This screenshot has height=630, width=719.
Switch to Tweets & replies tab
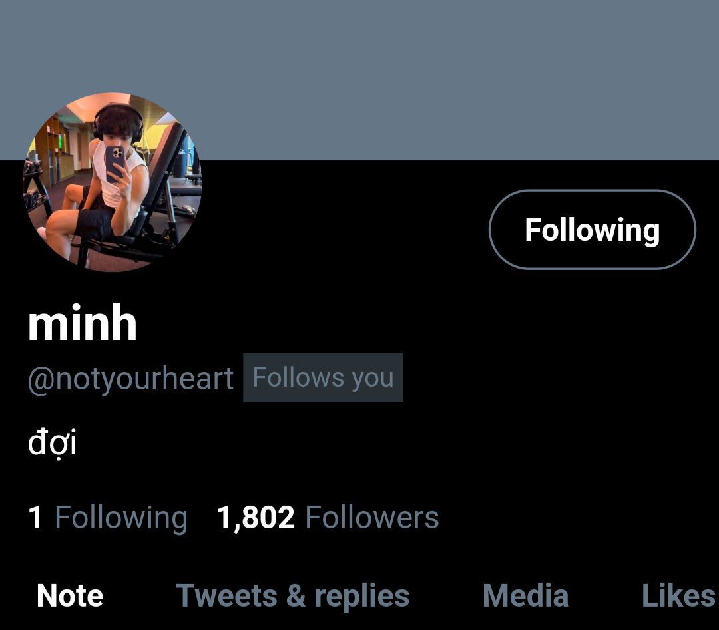pyautogui.click(x=292, y=595)
